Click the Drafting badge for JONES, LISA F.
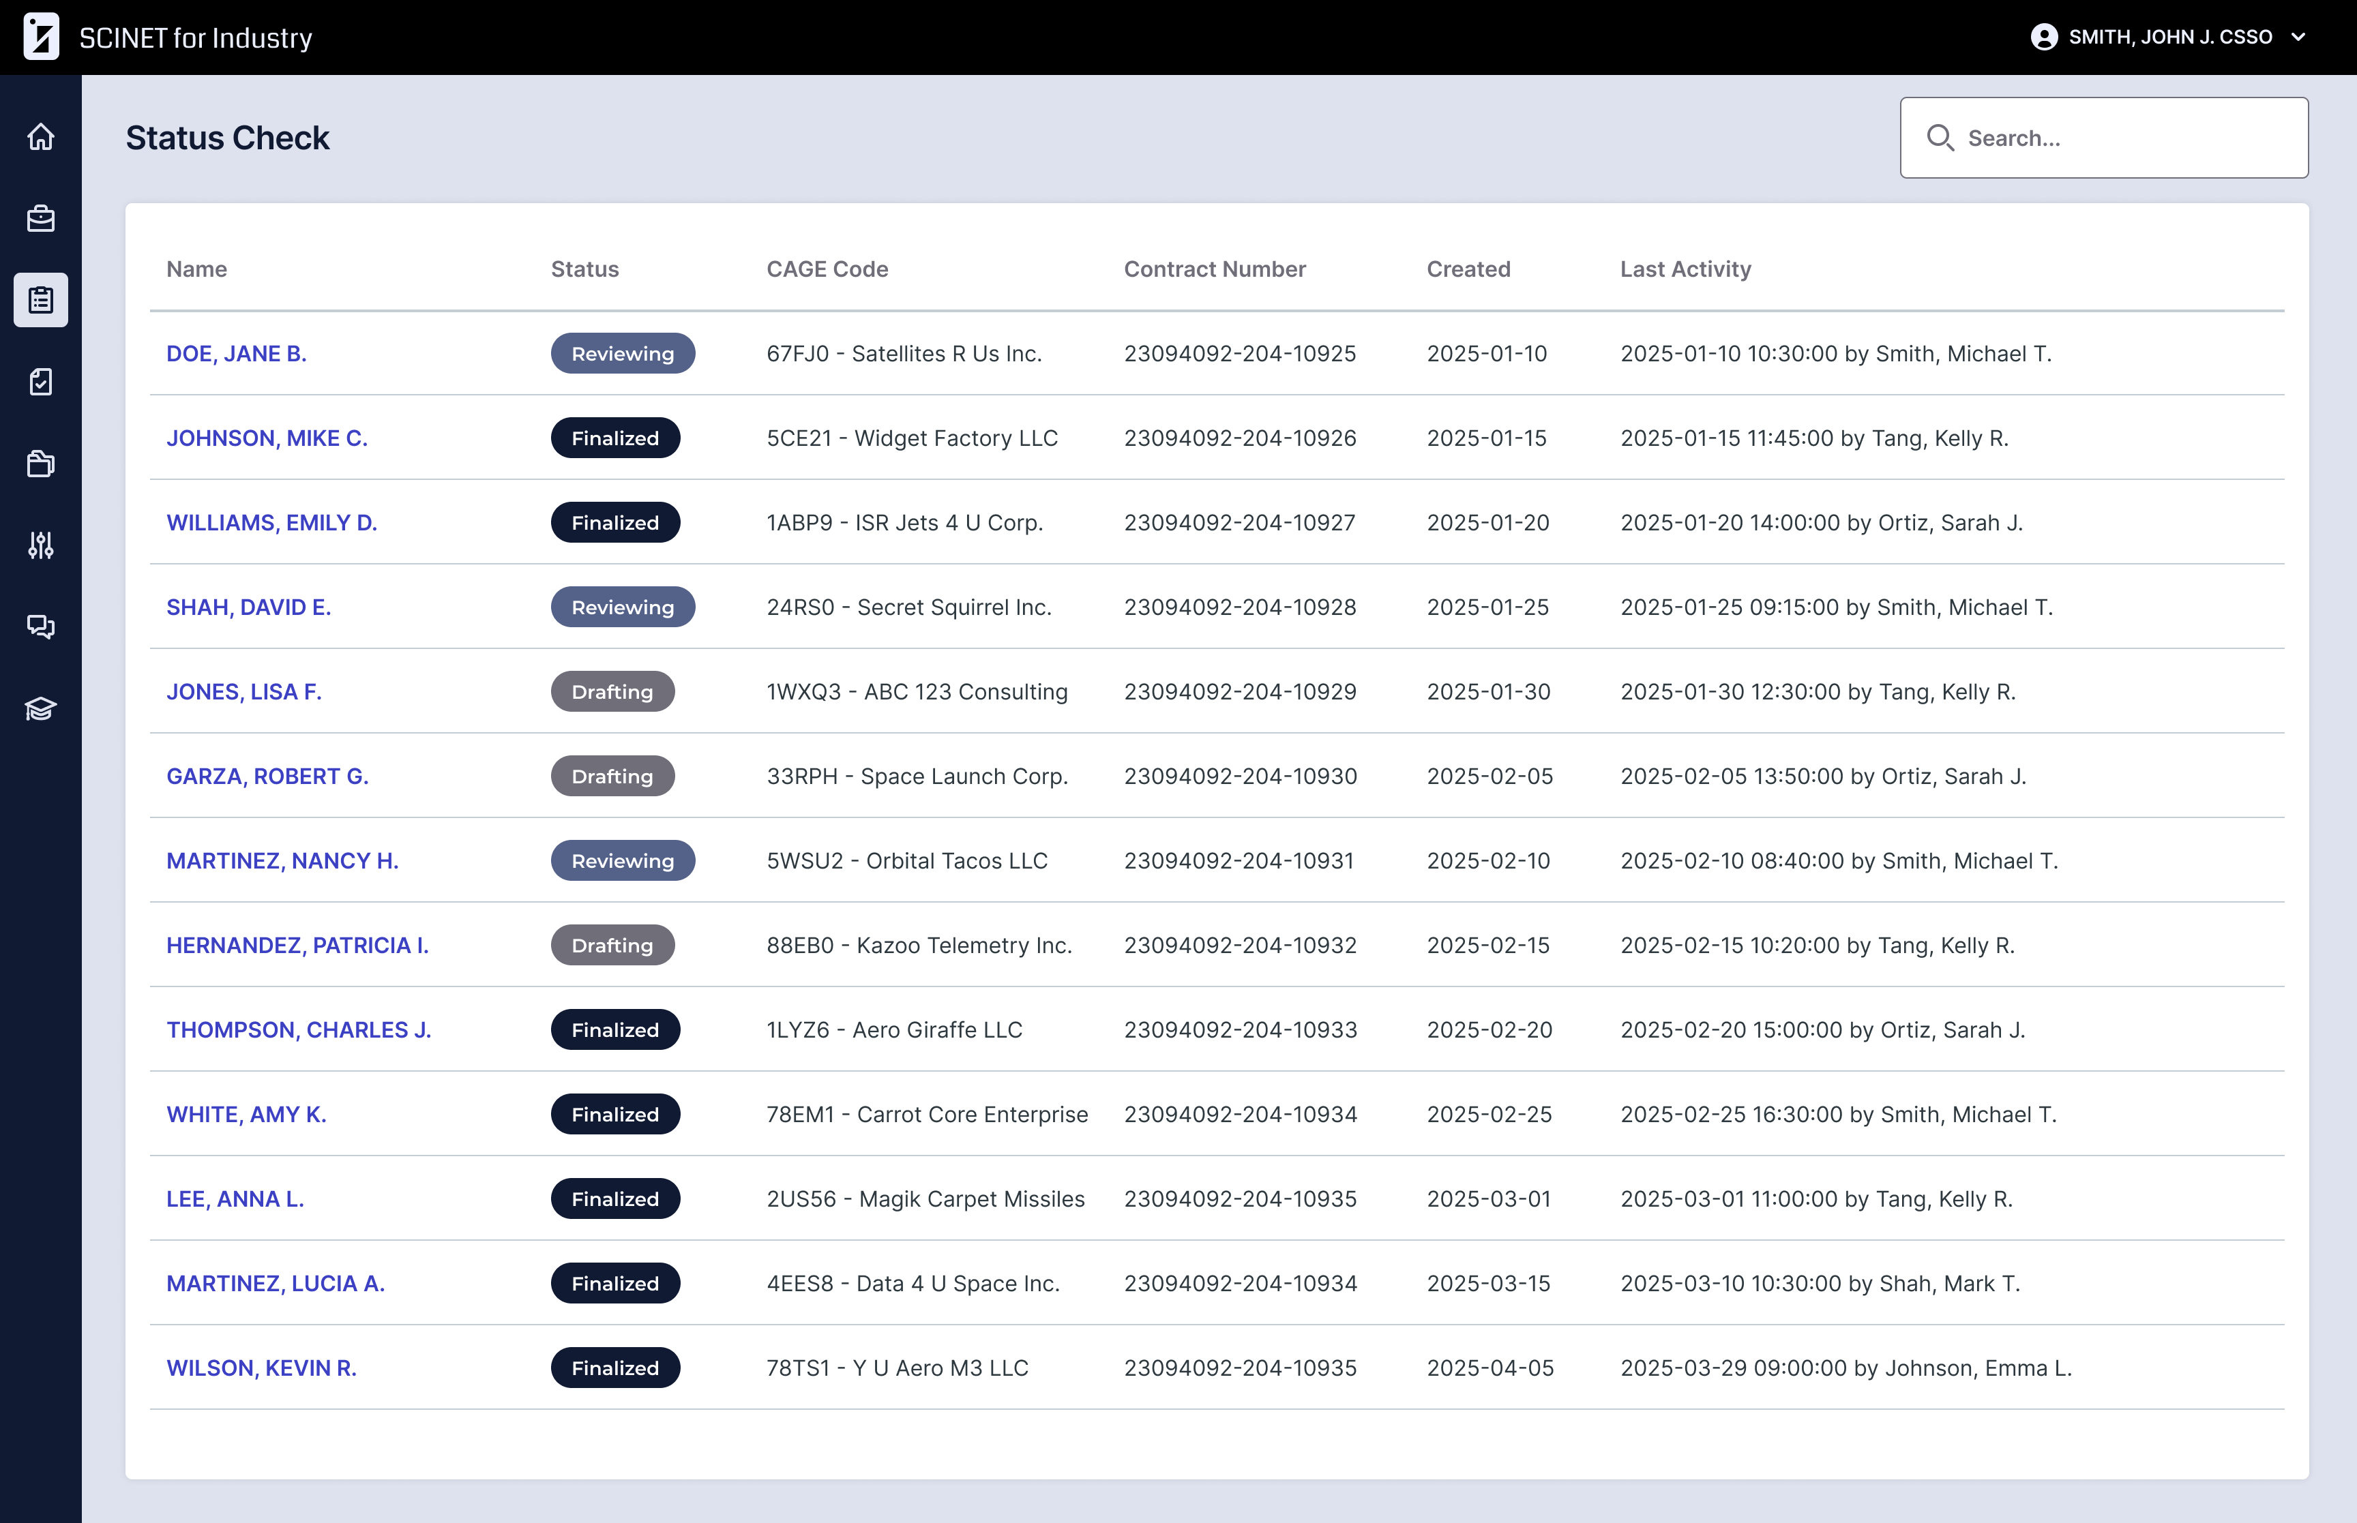 click(612, 692)
